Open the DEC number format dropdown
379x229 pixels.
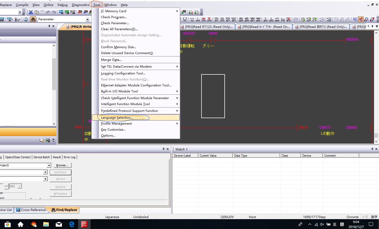pyautogui.click(x=20, y=186)
